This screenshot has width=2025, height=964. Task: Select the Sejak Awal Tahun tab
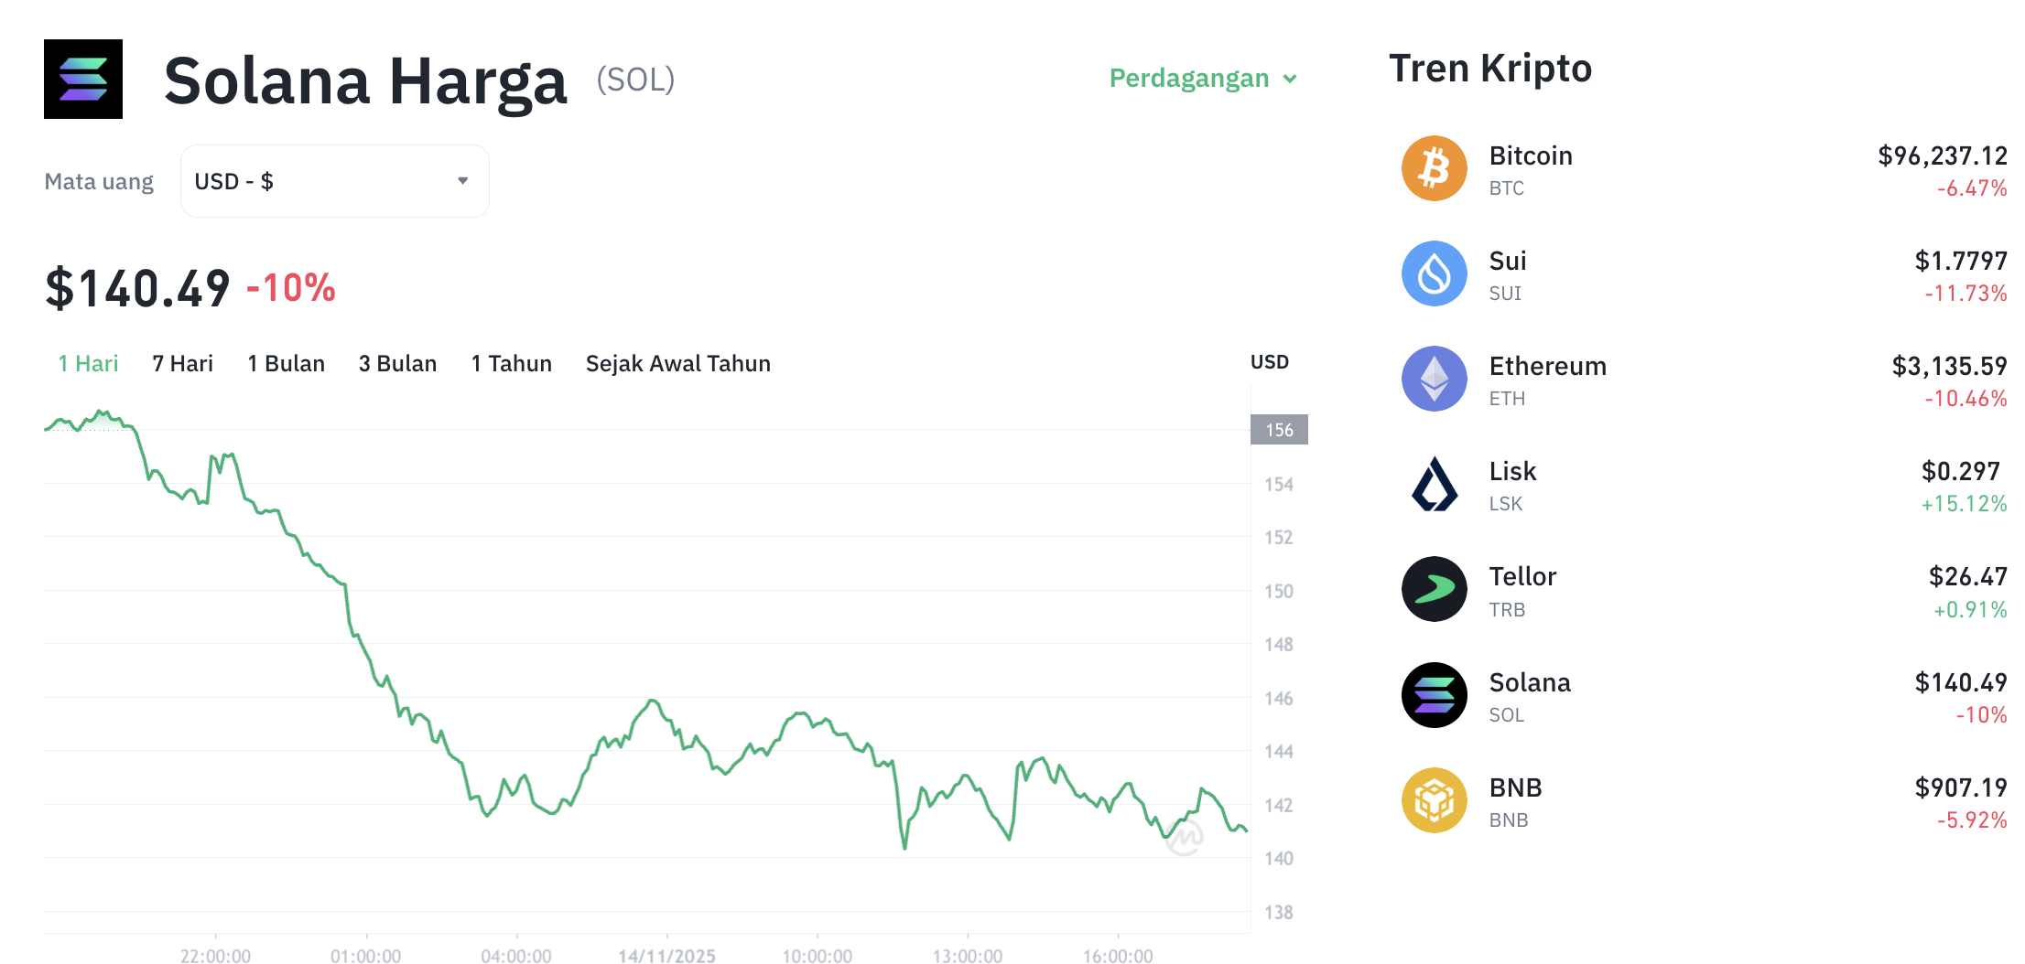[x=677, y=363]
